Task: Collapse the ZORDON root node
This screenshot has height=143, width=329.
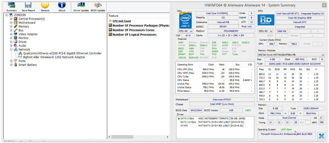Action: pyautogui.click(x=7, y=15)
